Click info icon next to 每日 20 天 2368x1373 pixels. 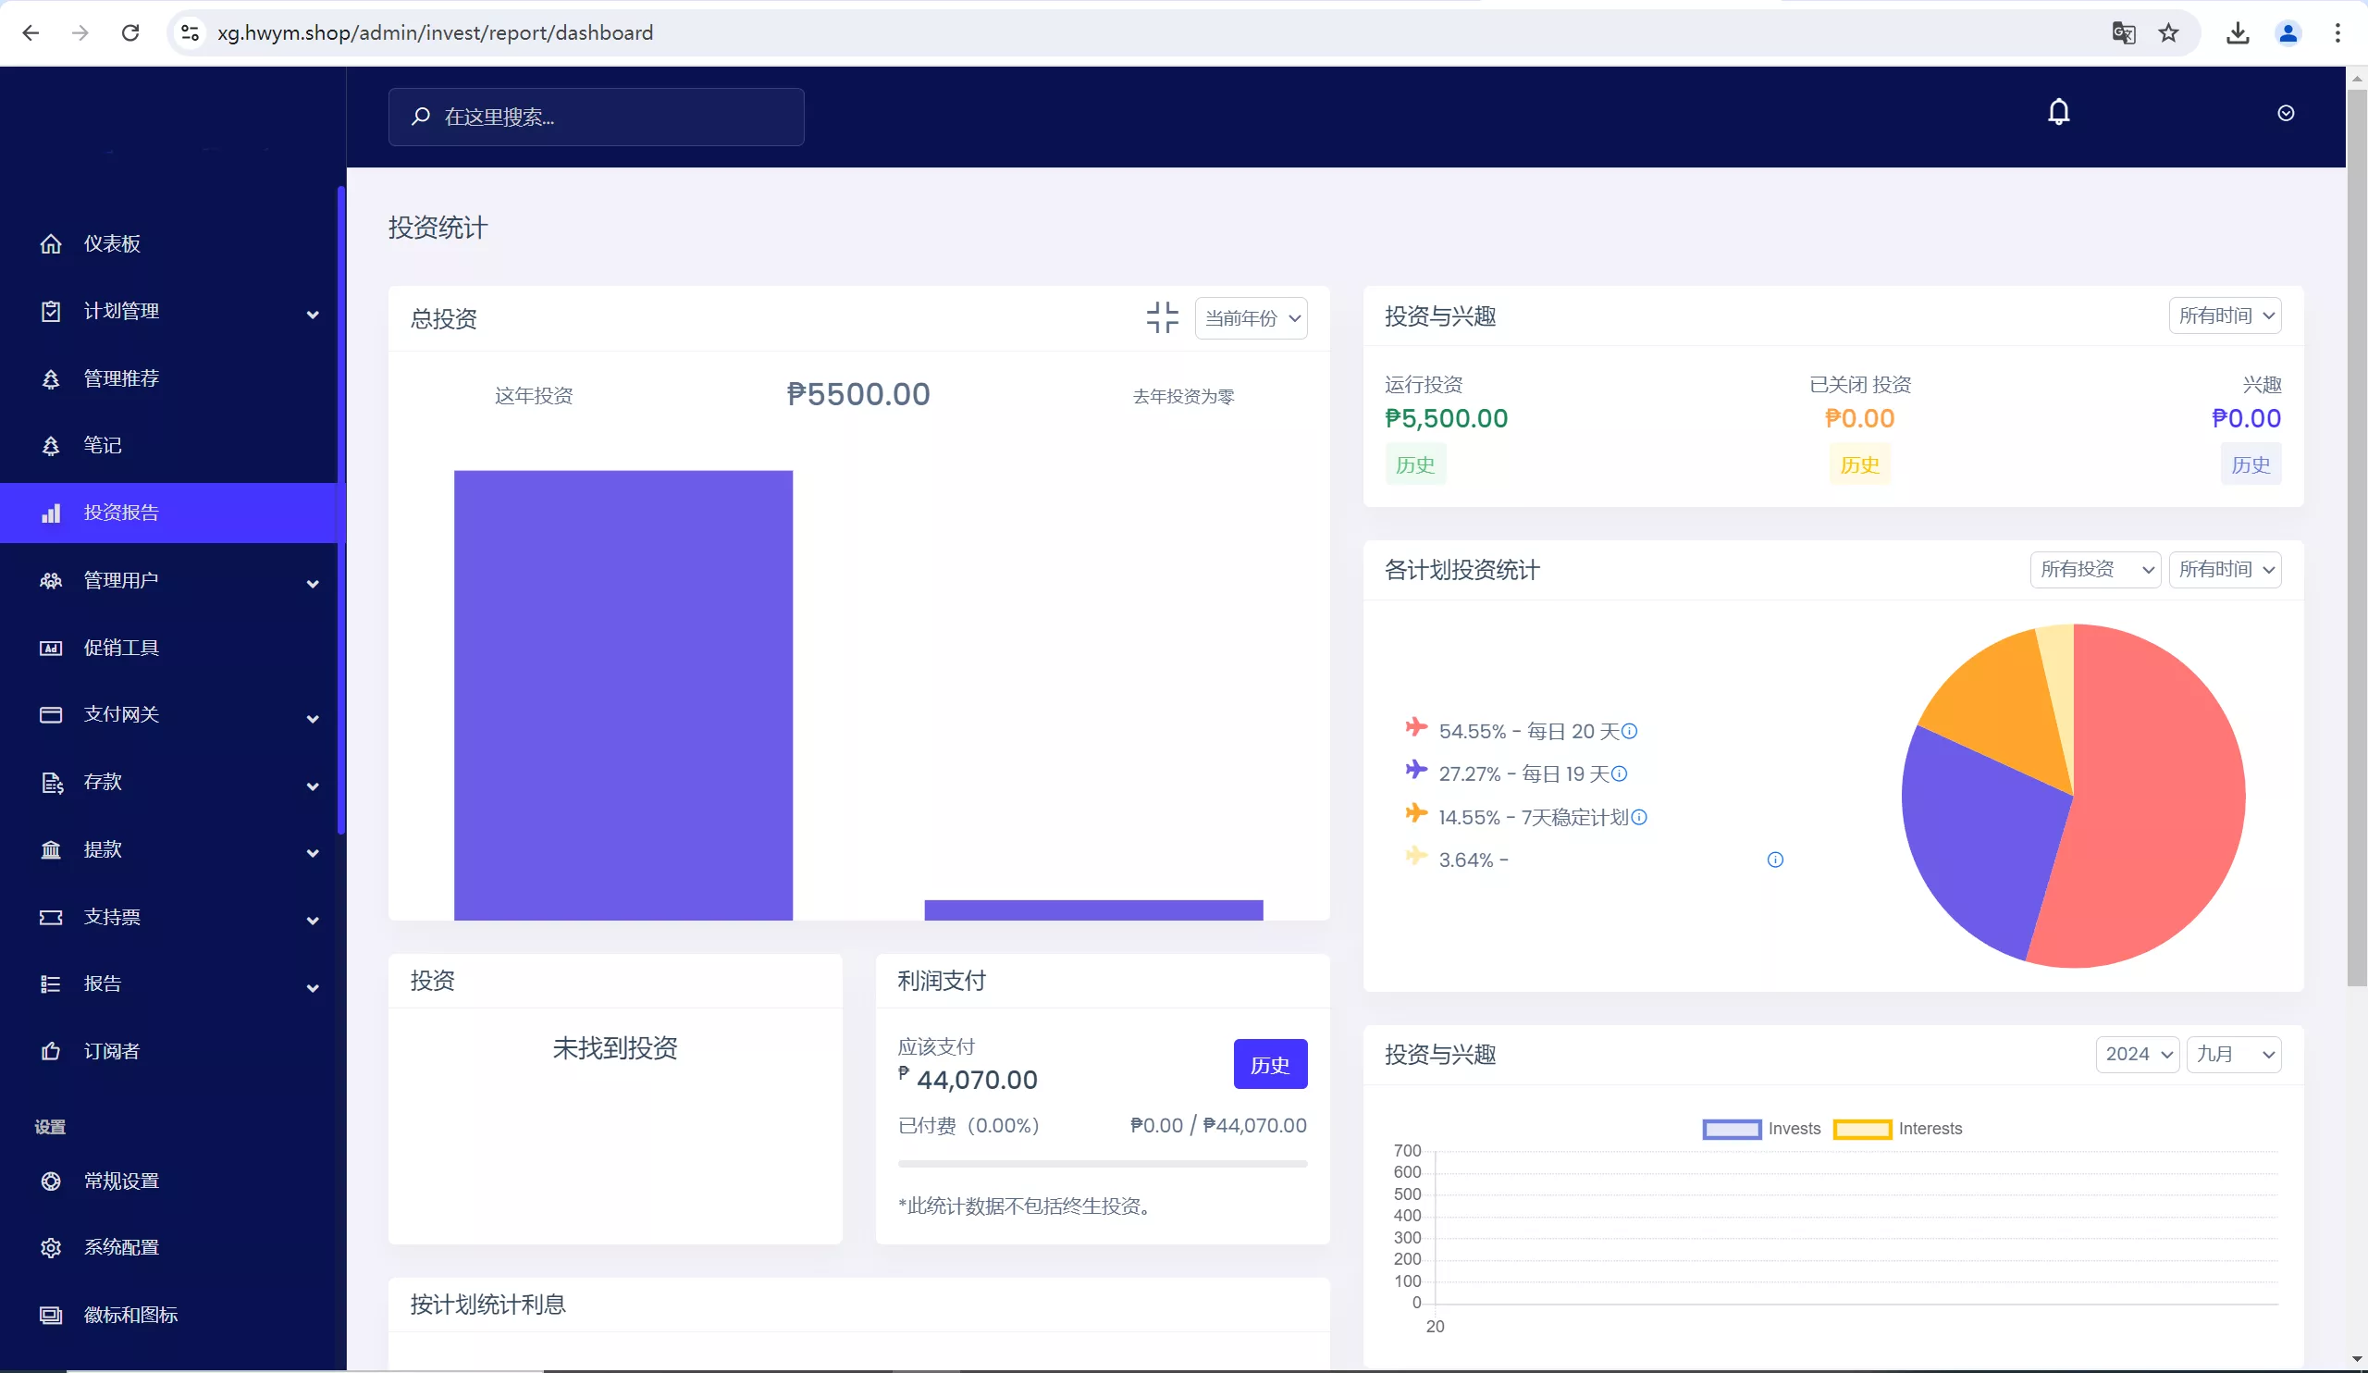click(1630, 731)
